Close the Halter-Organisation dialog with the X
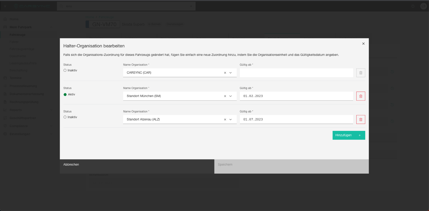 363,44
